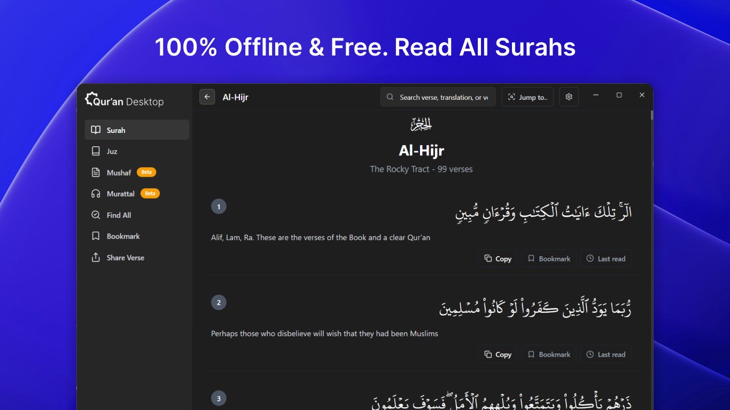This screenshot has height=410, width=730.
Task: Click the Beta badge next to Mushaf
Action: tap(146, 172)
